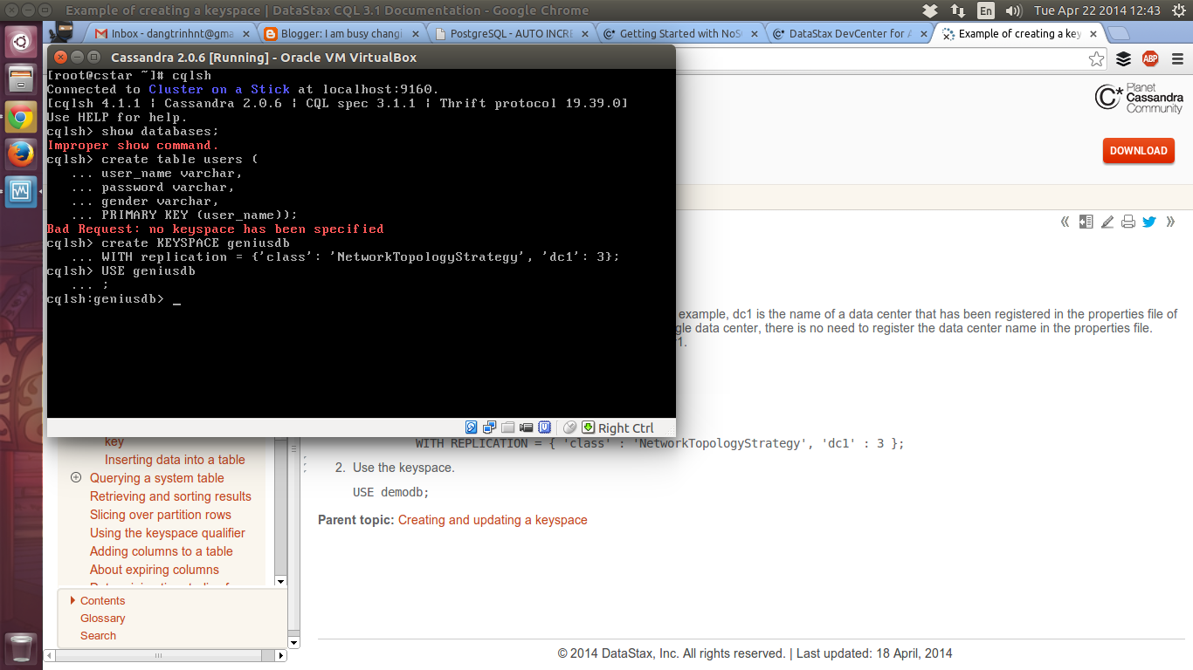Open the Files manager in the launcher
This screenshot has width=1193, height=670.
[x=21, y=79]
